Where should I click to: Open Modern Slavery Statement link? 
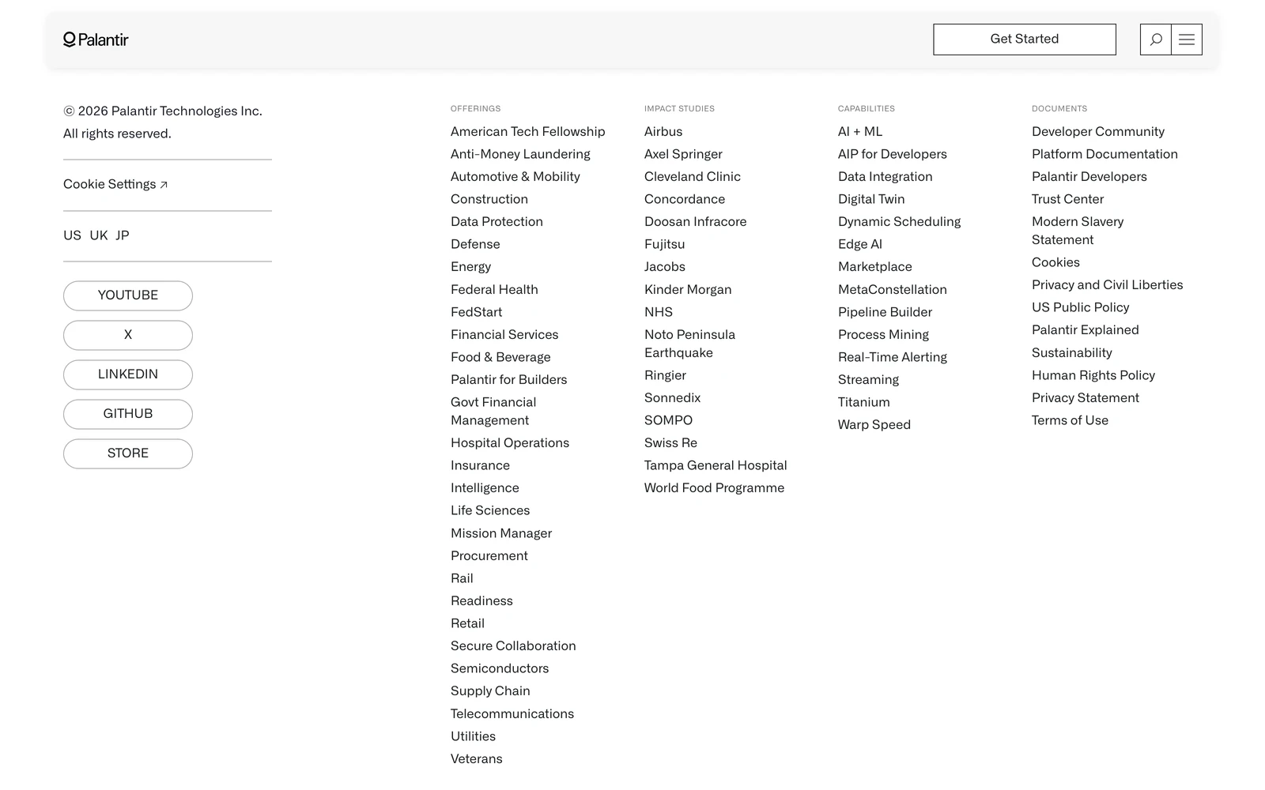point(1078,231)
